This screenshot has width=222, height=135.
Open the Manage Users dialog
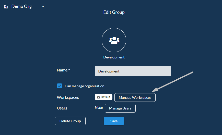[x=120, y=108]
